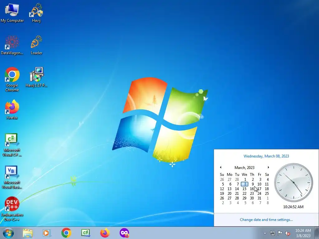Select the DataWagon desktop shortcut
Viewport: 319px width, 239px height.
12,45
